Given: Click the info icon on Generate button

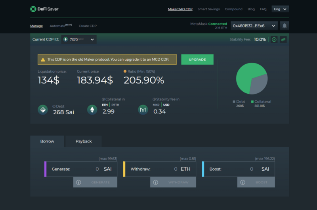Looking at the screenshot, I should click(78, 182).
